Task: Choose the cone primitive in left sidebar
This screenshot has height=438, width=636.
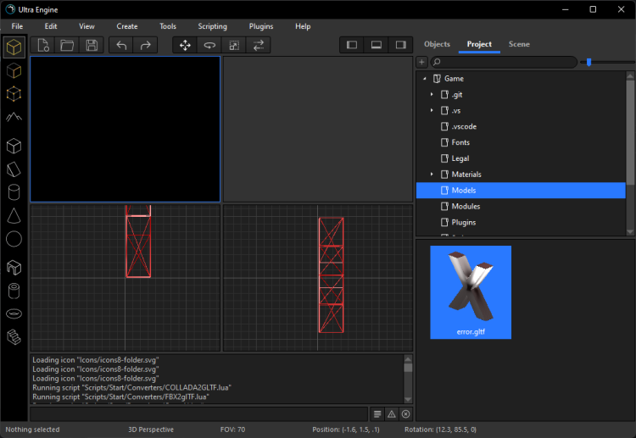Action: tap(14, 216)
